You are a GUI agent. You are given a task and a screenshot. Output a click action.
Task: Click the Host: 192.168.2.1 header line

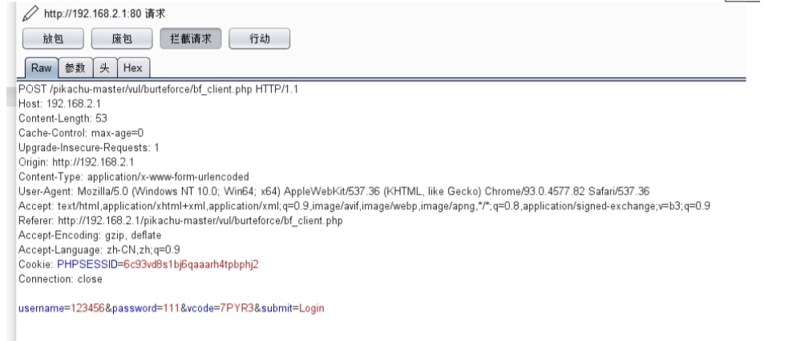(60, 104)
